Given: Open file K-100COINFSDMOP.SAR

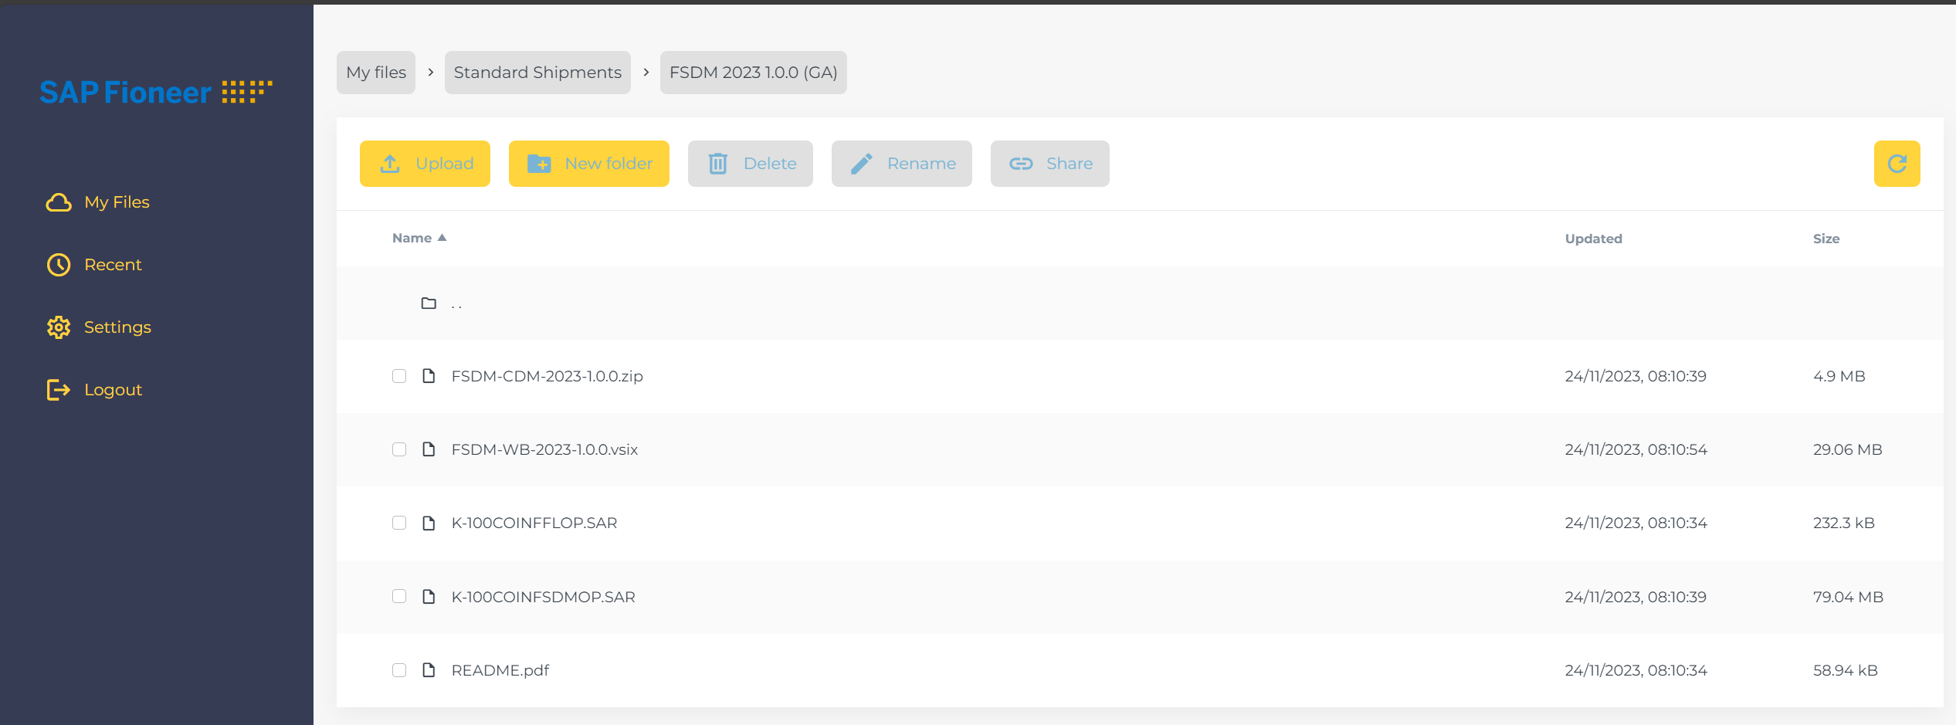Looking at the screenshot, I should coord(544,597).
